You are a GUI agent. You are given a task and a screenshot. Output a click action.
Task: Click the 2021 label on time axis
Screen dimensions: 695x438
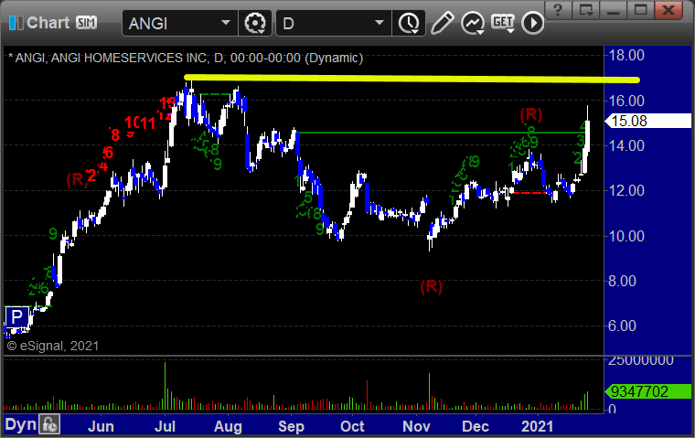point(537,426)
